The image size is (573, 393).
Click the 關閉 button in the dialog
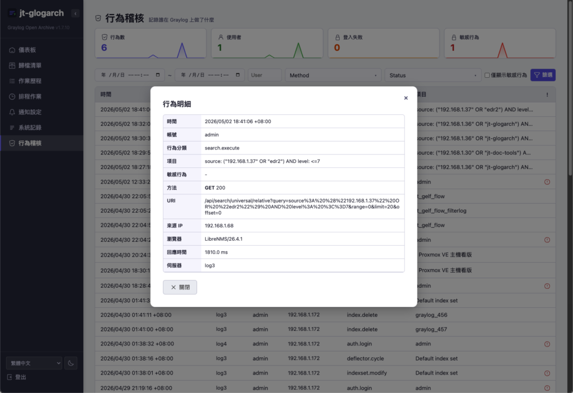[x=180, y=287]
